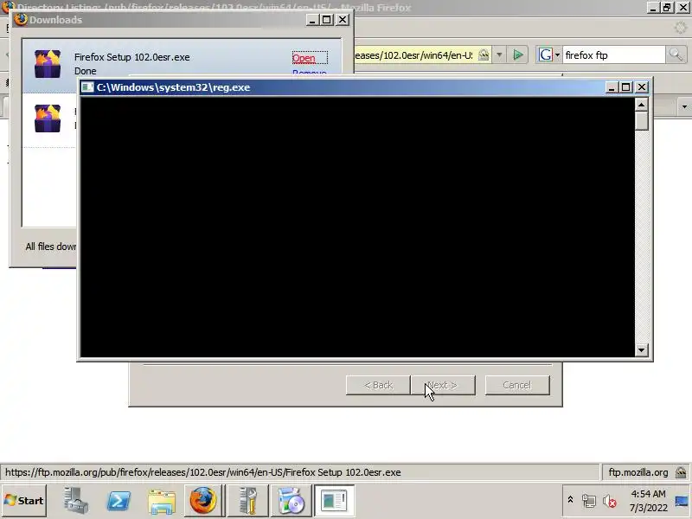Image resolution: width=692 pixels, height=519 pixels.
Task: Close the reg.exe console window
Action: pyautogui.click(x=641, y=87)
